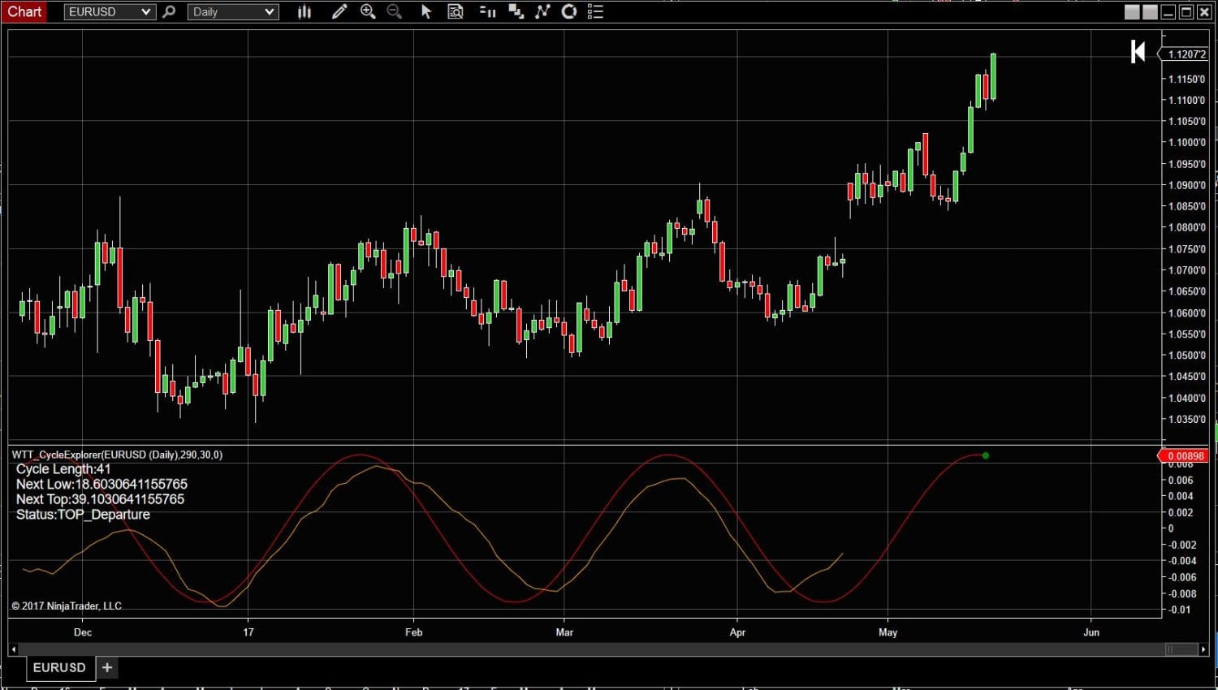This screenshot has width=1218, height=690.
Task: Open the EURUSD instrument selector dropdown
Action: click(110, 11)
